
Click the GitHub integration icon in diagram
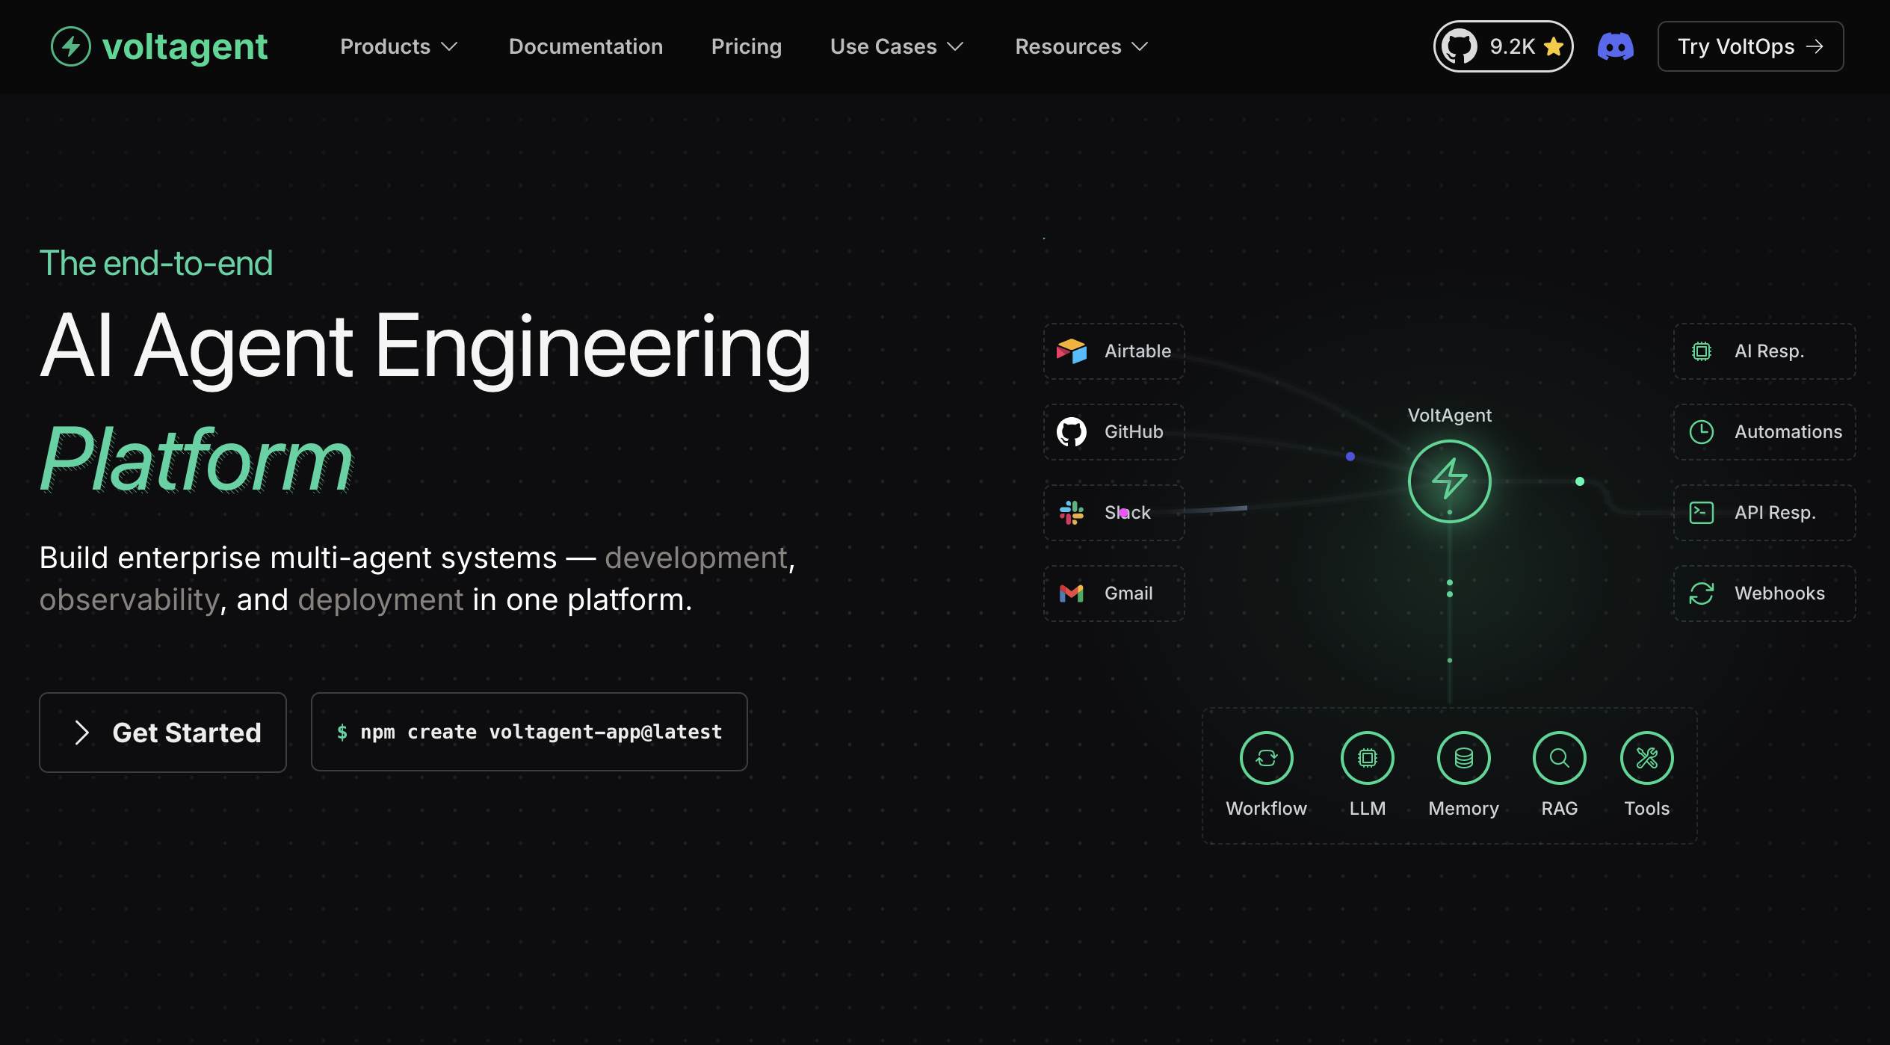point(1072,431)
